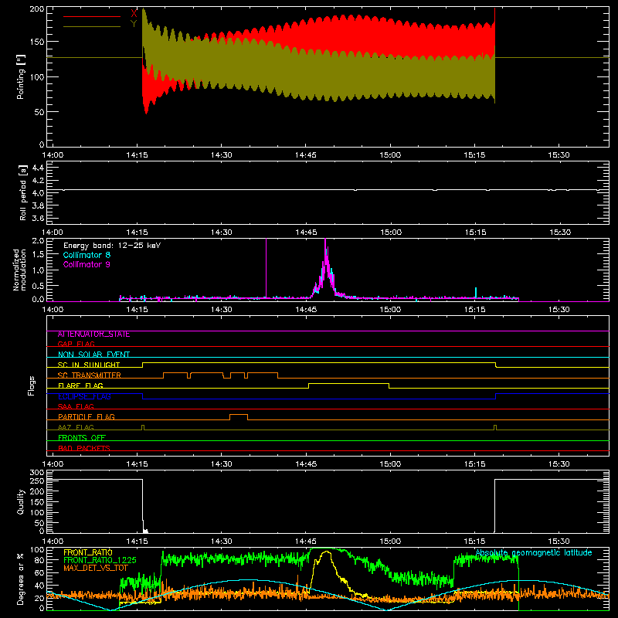Viewport: 618px width, 618px height.
Task: Click the SAA_FLAG label
Action: [x=76, y=406]
